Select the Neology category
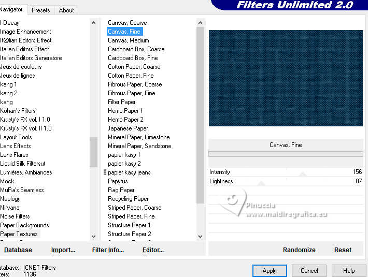The image size is (368, 277). (10, 199)
